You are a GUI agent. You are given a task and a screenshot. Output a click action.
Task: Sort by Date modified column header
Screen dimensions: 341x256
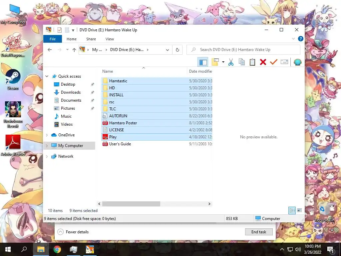[x=200, y=71]
